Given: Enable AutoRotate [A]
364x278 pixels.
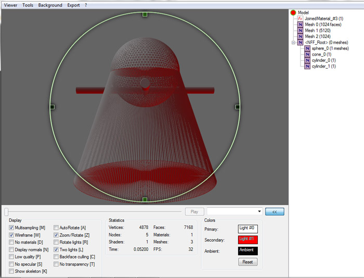Looking at the screenshot, I should point(56,228).
